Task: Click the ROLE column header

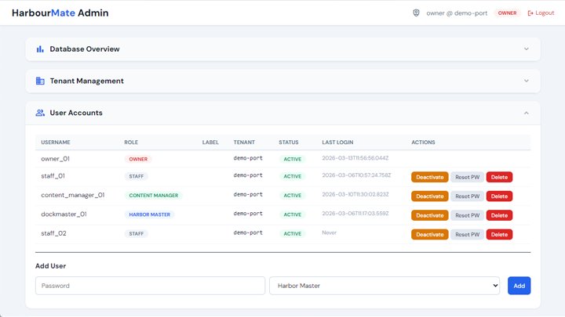Action: point(131,142)
